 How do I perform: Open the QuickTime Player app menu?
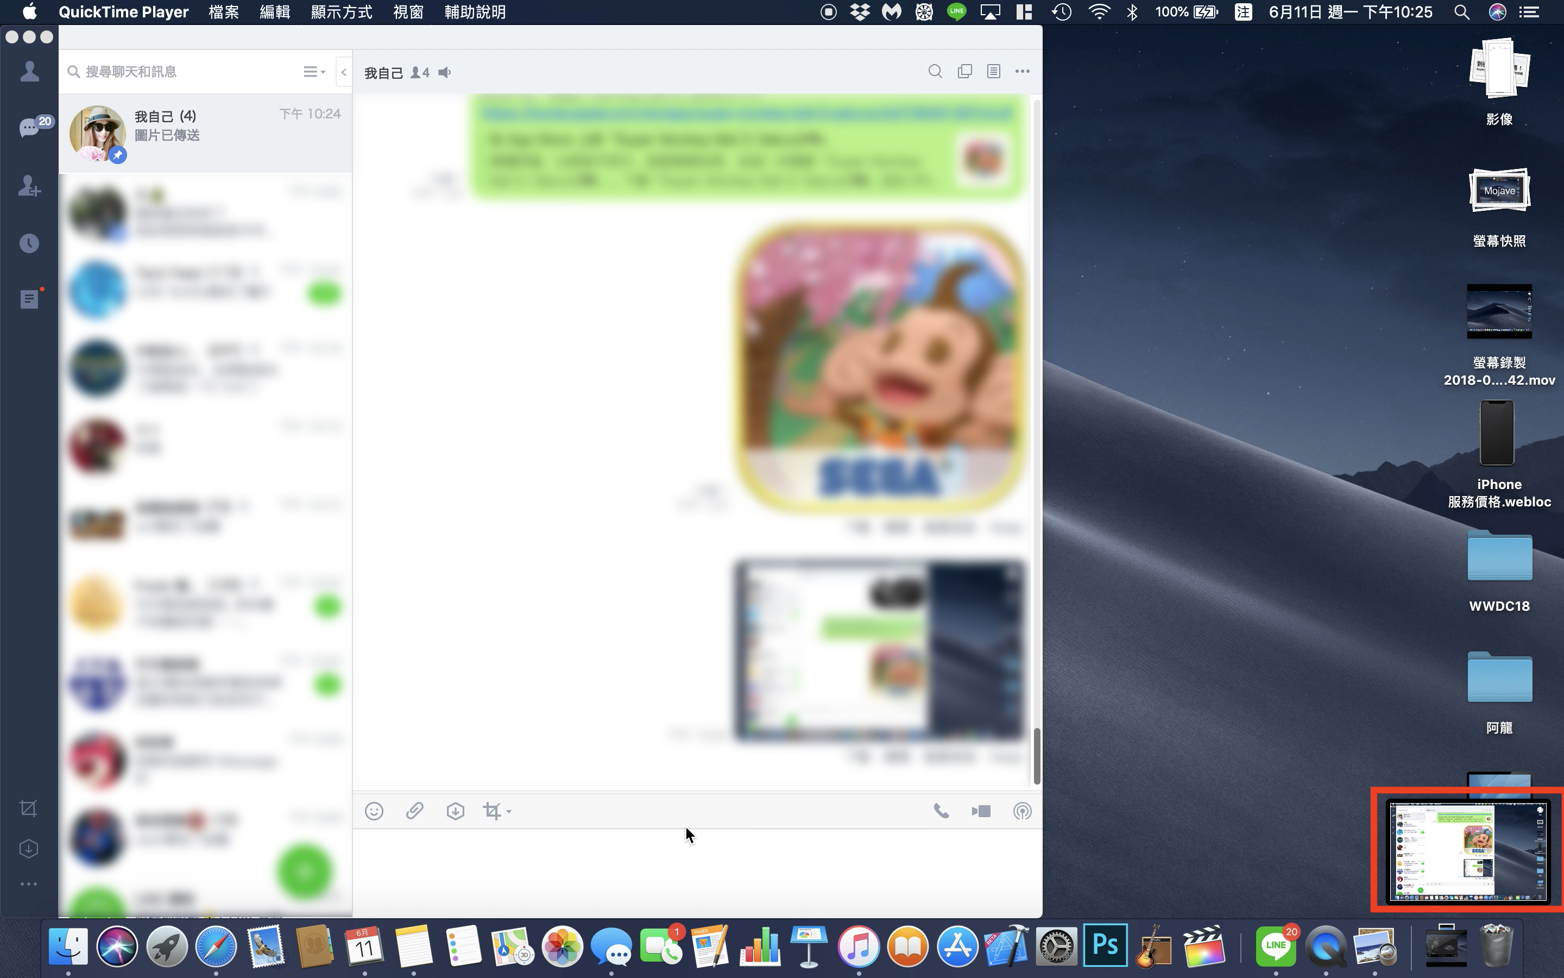[x=123, y=11]
